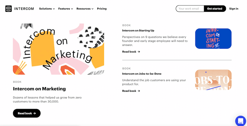Click the "Understand the job customers" description

click(x=154, y=82)
